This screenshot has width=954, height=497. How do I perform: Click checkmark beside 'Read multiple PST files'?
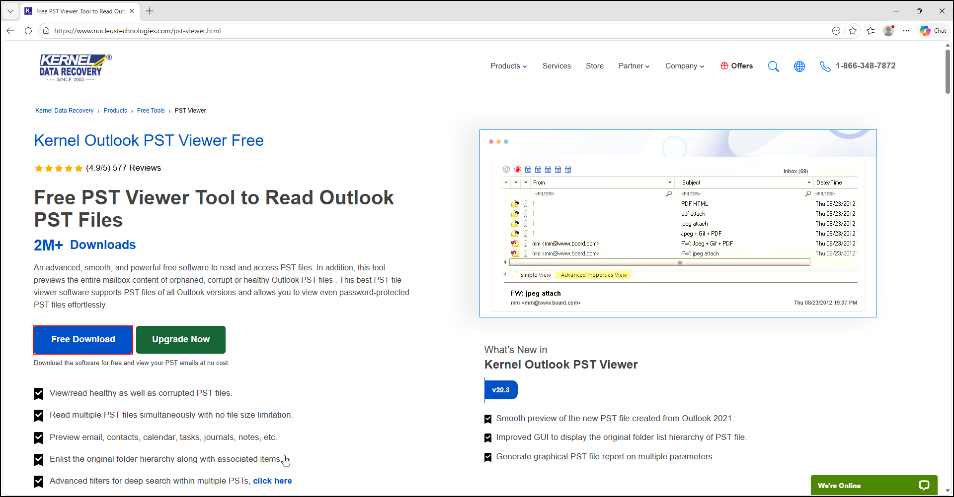click(x=39, y=416)
